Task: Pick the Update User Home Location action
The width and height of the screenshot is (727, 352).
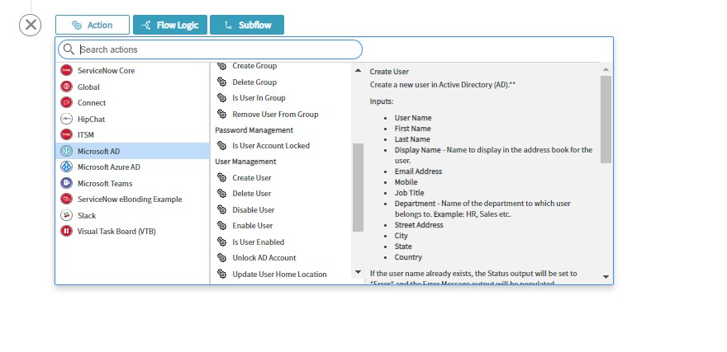Action: click(x=281, y=274)
